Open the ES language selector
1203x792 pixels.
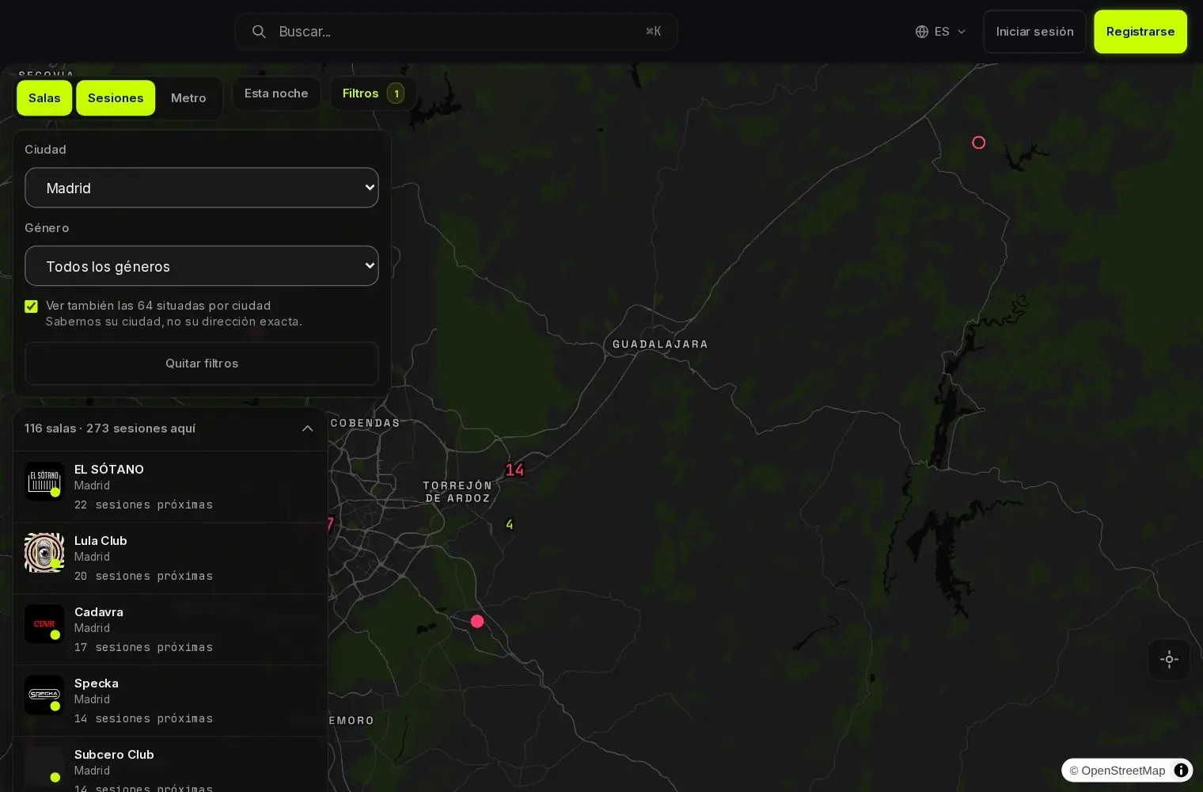tap(941, 32)
